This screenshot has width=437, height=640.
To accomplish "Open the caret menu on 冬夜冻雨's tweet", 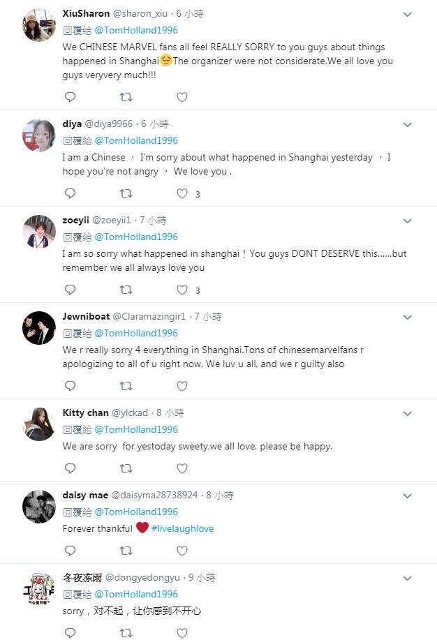I will tap(407, 579).
